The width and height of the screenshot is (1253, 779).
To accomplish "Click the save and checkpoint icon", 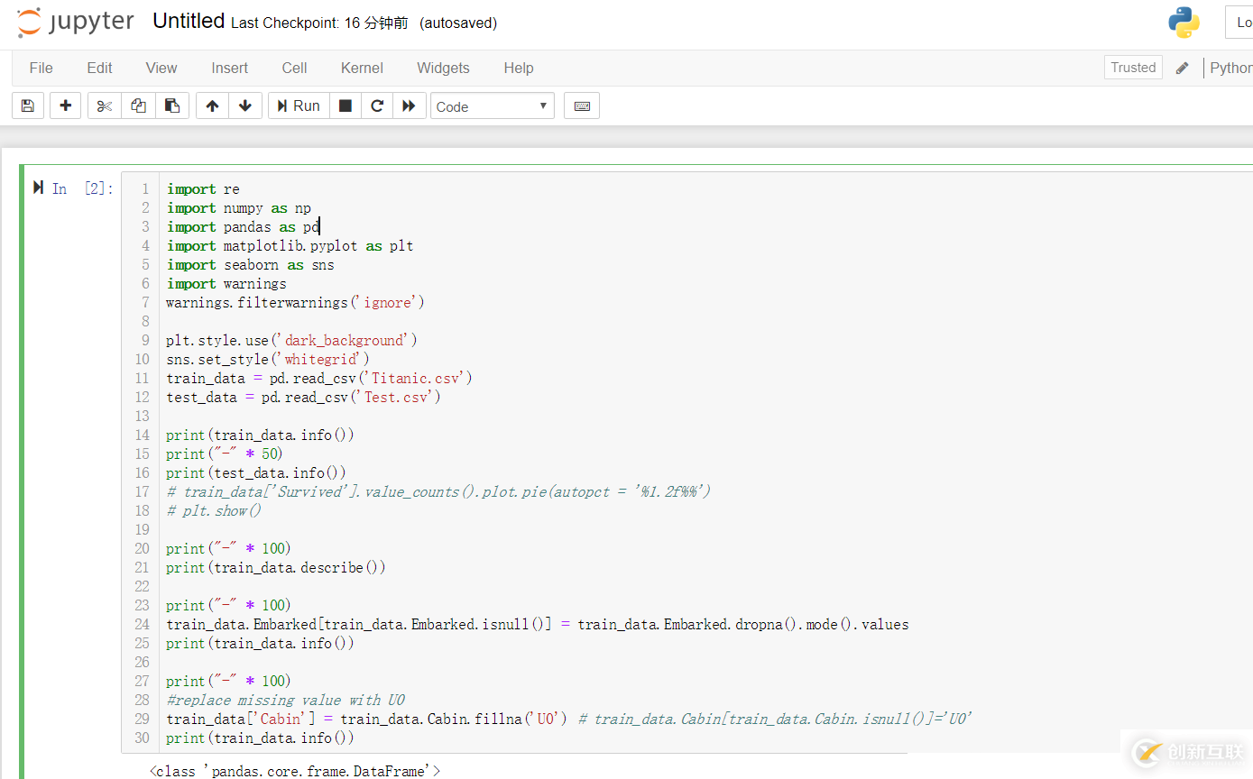I will 28,106.
